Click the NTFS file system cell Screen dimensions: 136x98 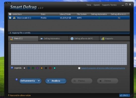[x=79, y=18]
